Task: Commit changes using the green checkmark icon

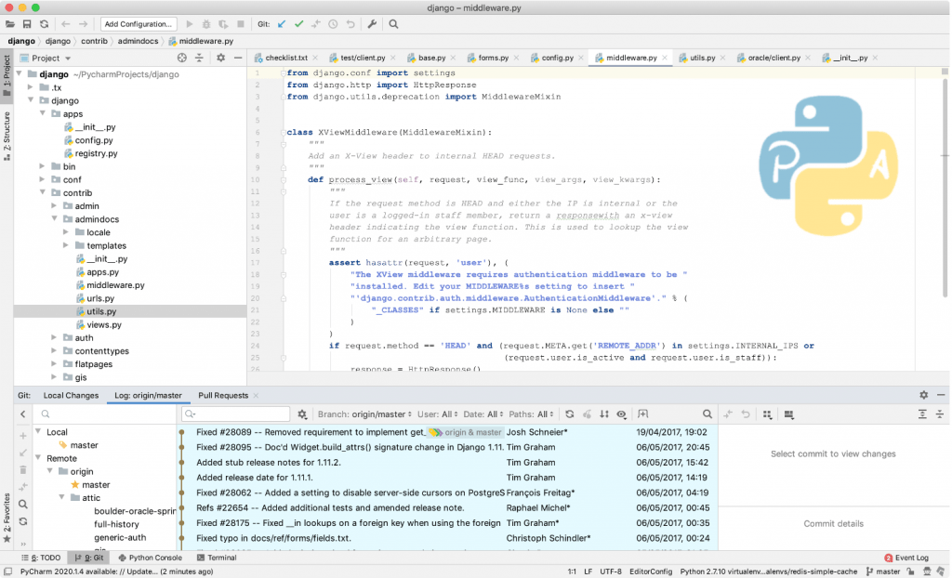Action: (298, 23)
